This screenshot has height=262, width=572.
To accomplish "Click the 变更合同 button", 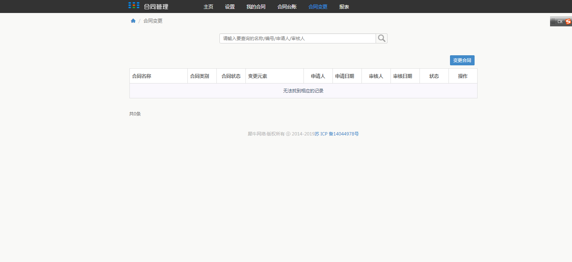I will [x=462, y=60].
